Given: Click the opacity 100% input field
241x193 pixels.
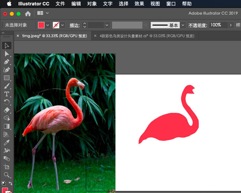Looking at the screenshot, I should click(218, 25).
